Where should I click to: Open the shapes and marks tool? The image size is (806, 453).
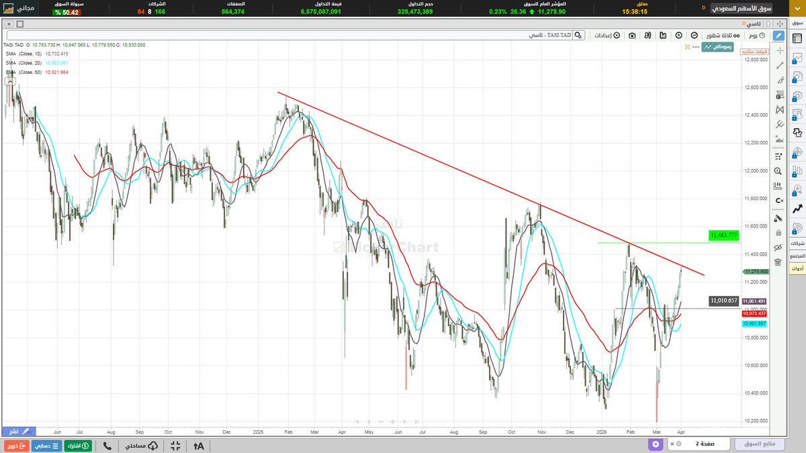coord(779,156)
